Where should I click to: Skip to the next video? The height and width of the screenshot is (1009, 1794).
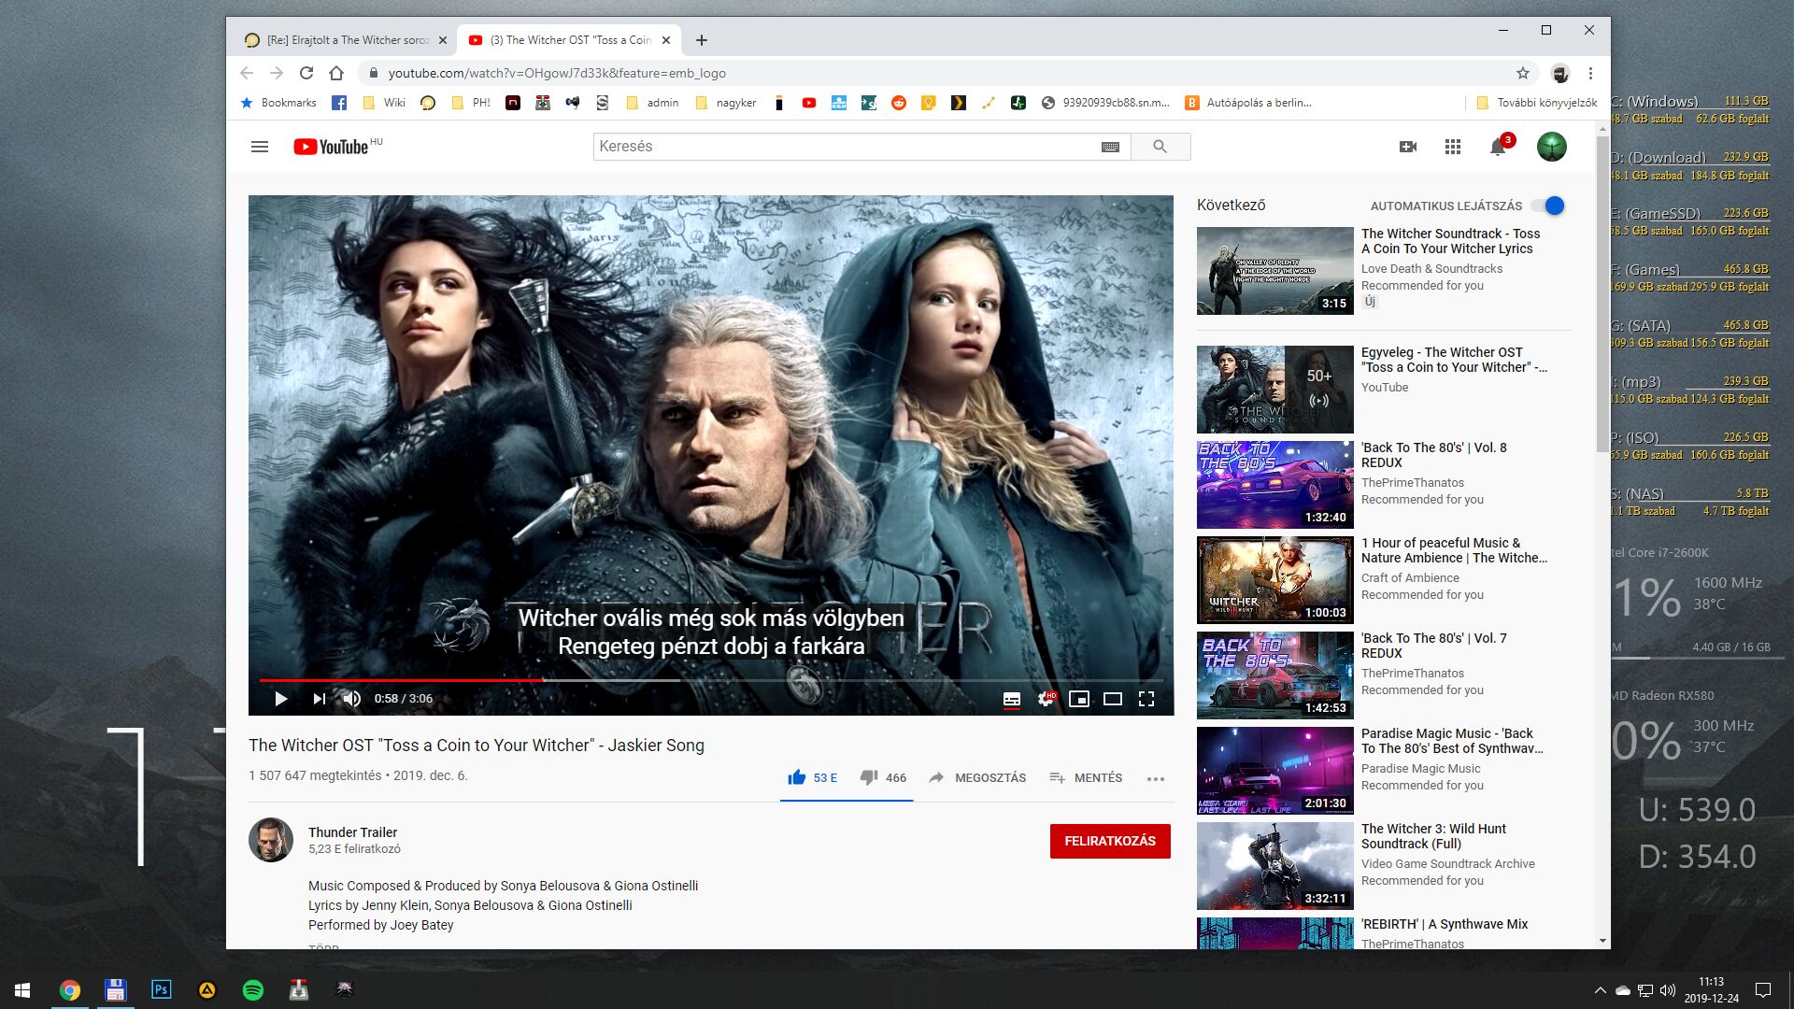click(x=319, y=699)
